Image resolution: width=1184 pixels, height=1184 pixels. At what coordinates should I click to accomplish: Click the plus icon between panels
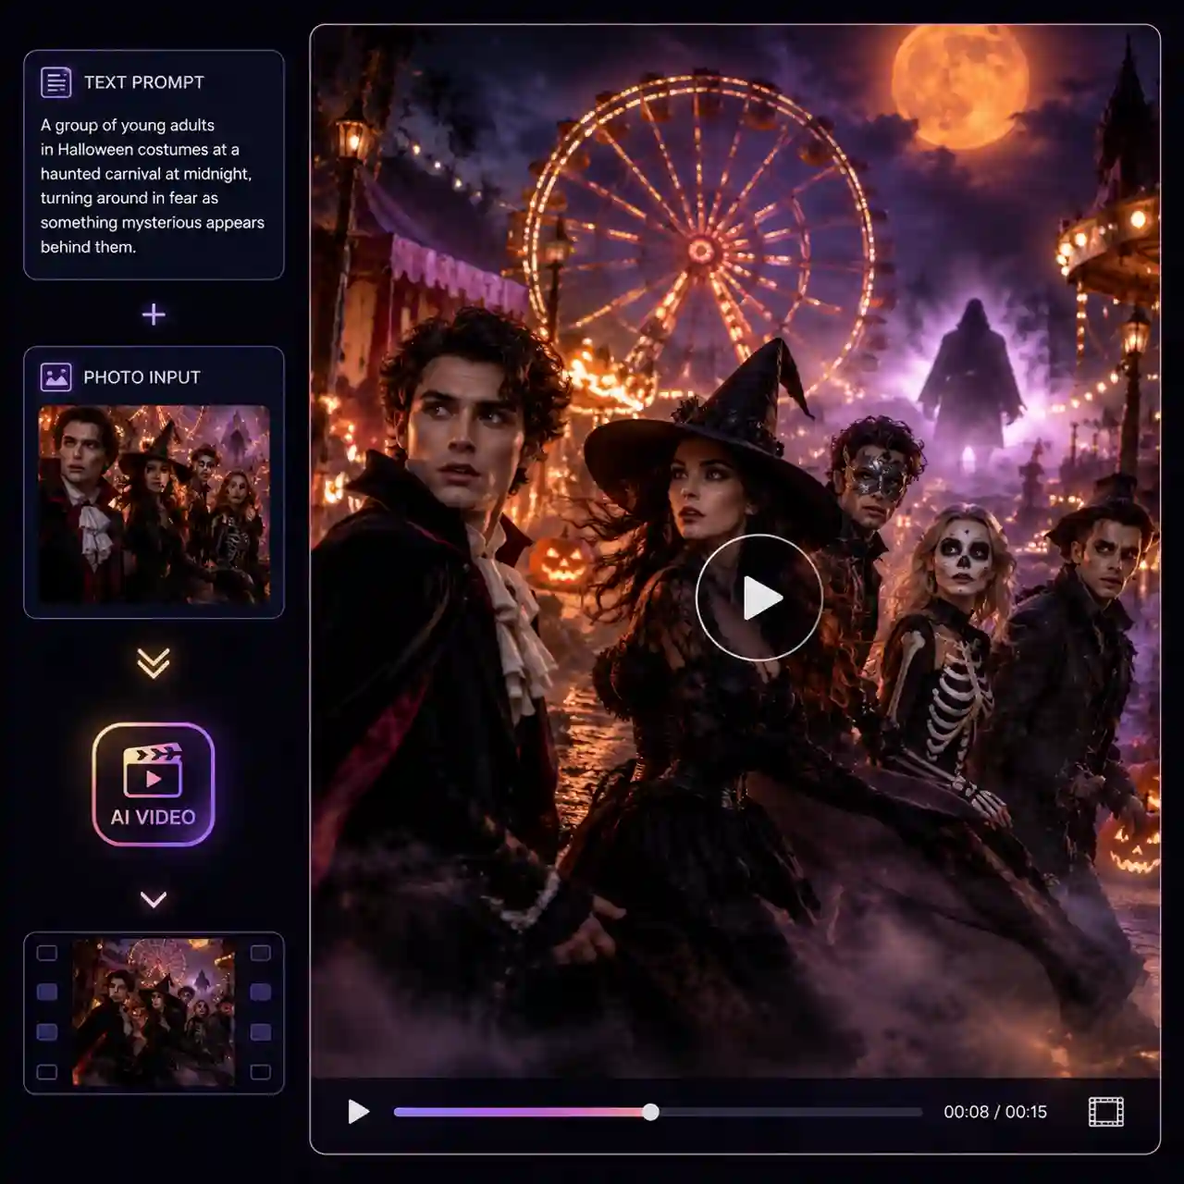coord(154,314)
